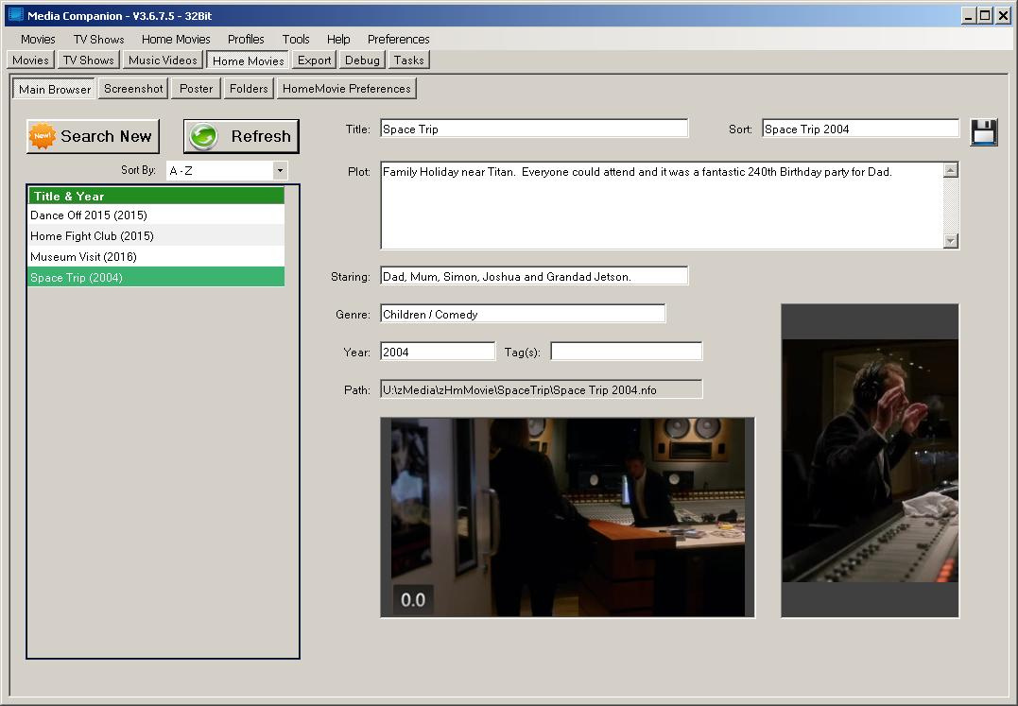Select Home Fight Club (2015) entry
The image size is (1018, 706).
92,236
